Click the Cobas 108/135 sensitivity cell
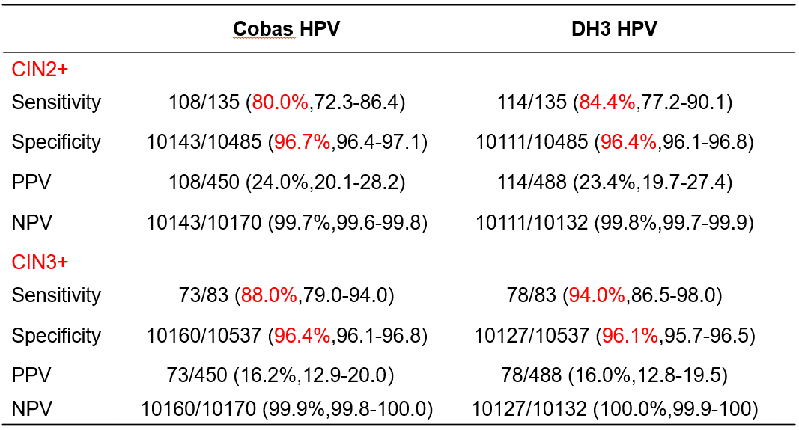 point(287,102)
